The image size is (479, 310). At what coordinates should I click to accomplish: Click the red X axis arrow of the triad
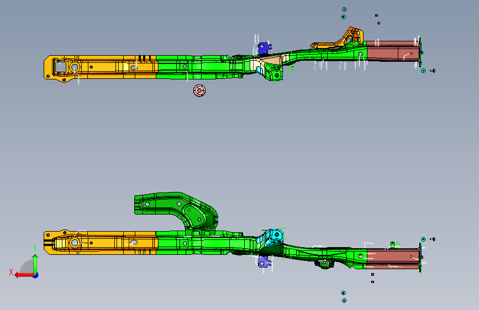click(x=24, y=275)
